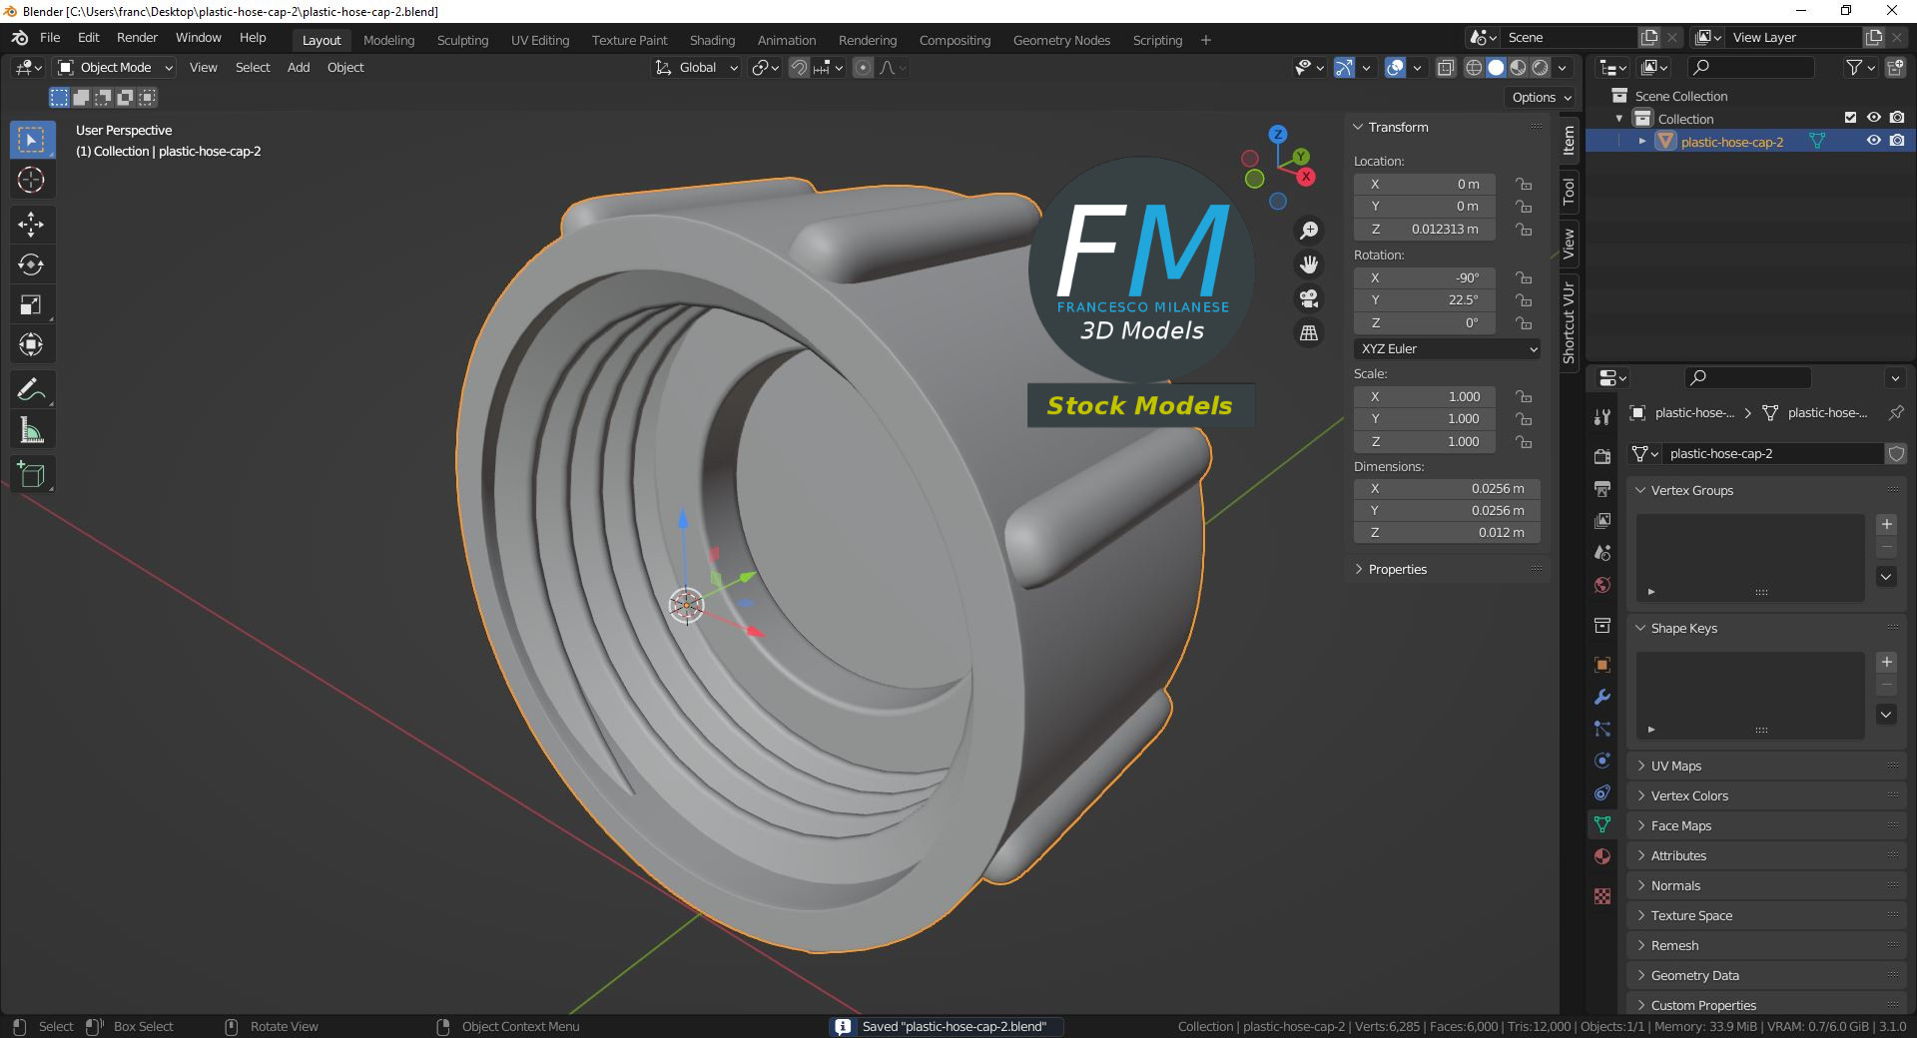
Task: Open the Global transform orientation dropdown
Action: pos(697,68)
